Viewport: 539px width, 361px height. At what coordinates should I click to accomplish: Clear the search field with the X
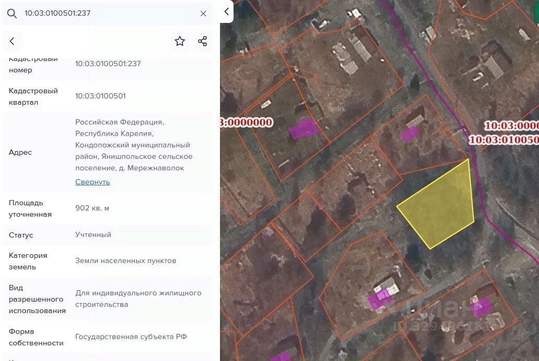pos(203,14)
